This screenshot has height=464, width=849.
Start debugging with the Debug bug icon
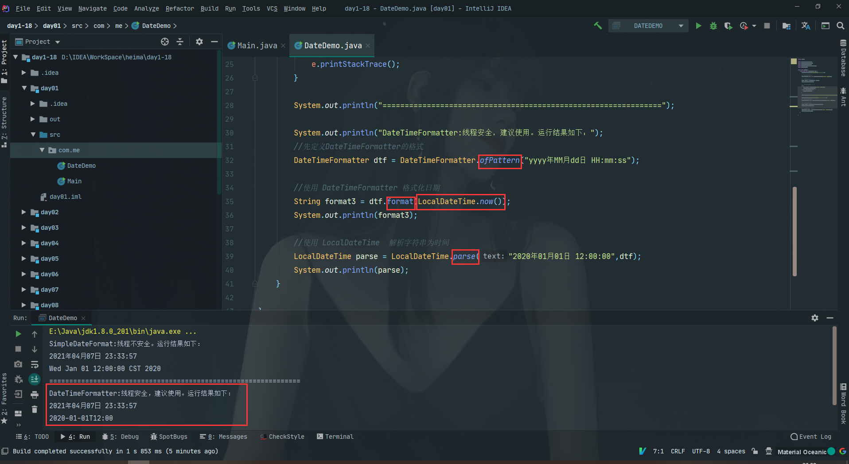tap(713, 26)
